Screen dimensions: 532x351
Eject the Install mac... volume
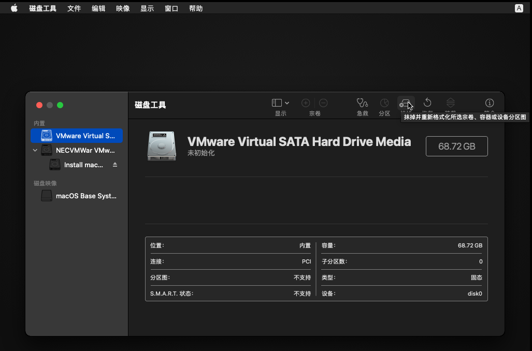pyautogui.click(x=115, y=165)
